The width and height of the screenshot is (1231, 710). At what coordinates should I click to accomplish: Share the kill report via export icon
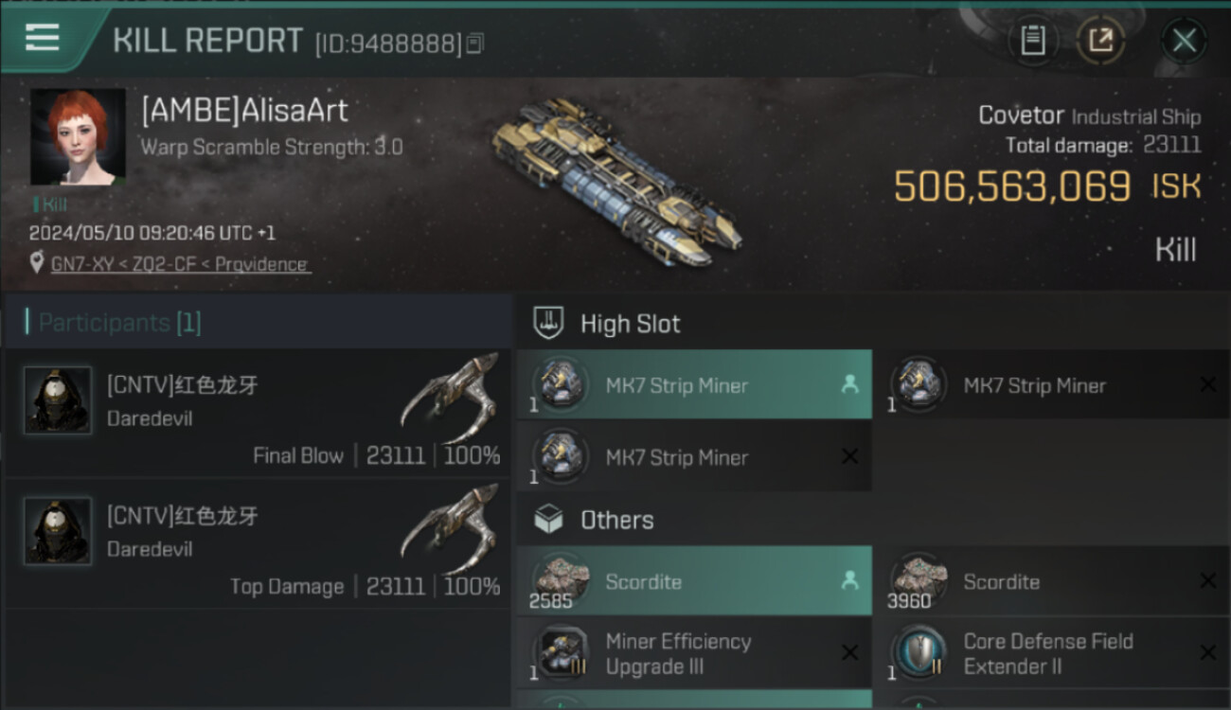(1100, 41)
